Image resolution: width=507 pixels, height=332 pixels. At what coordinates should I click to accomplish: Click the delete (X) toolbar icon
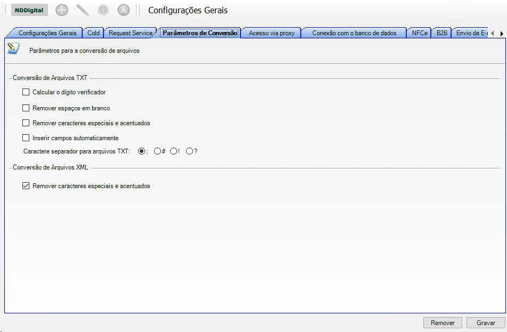coord(124,10)
